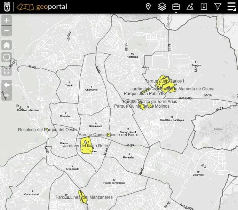
Task: Click the M-21 road label
Action: pos(220,109)
